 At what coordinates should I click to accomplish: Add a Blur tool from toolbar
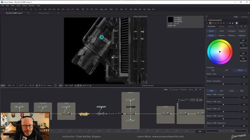[x=78, y=9]
